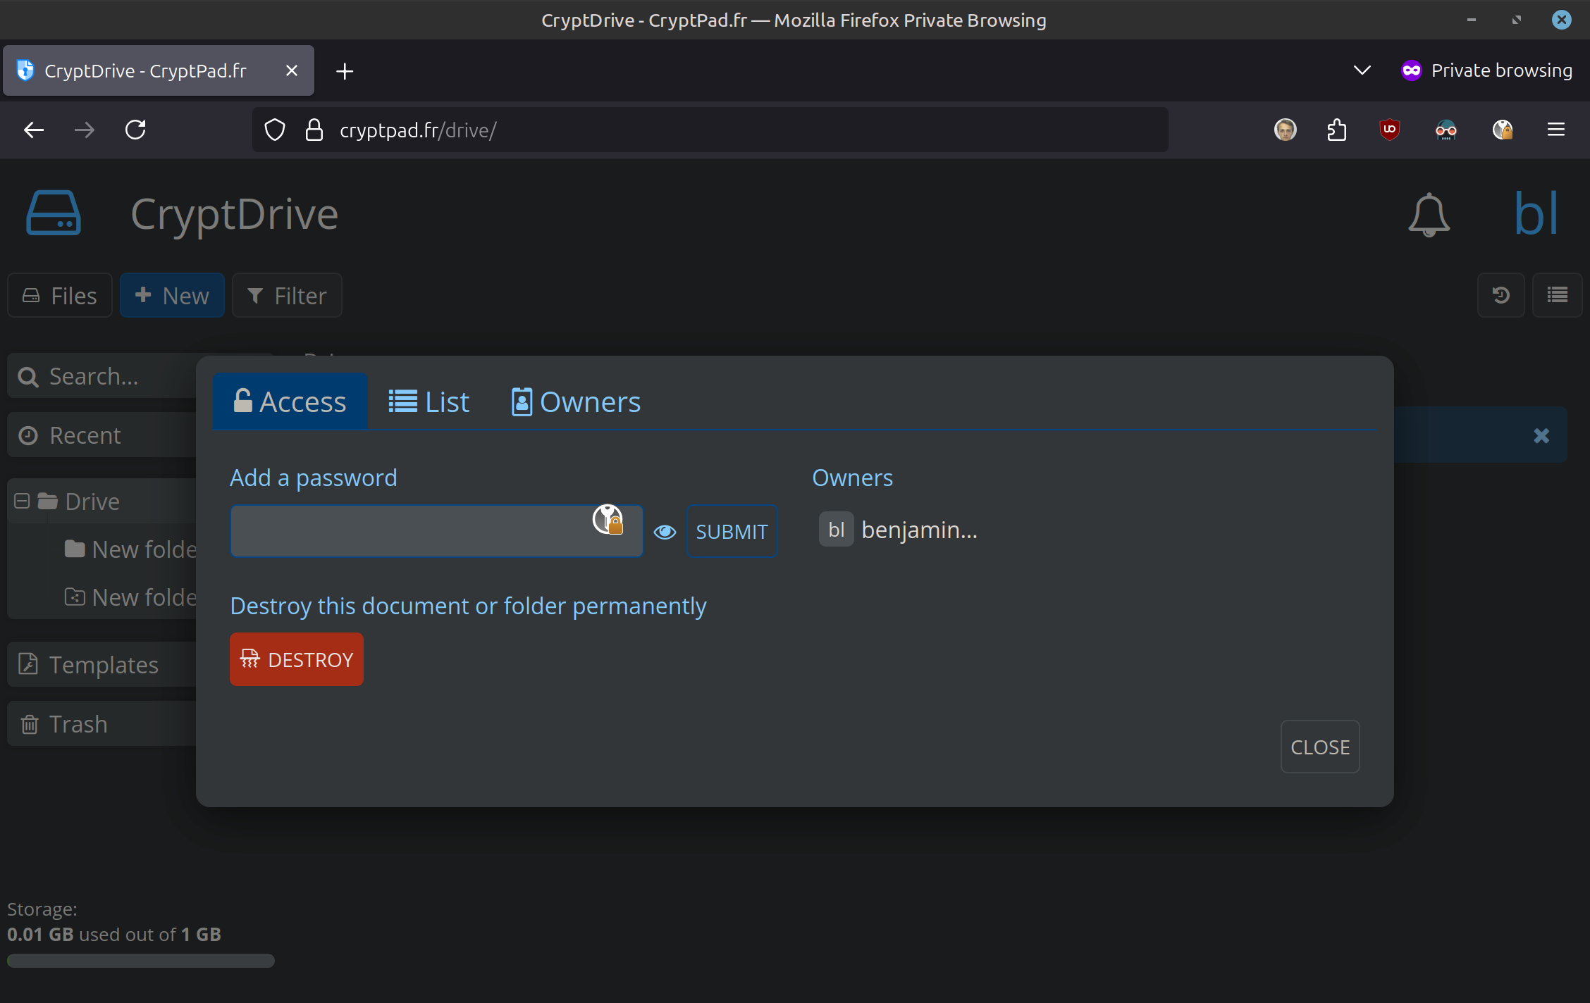Collapse the Drive tree node
1590x1003 pixels.
point(22,501)
